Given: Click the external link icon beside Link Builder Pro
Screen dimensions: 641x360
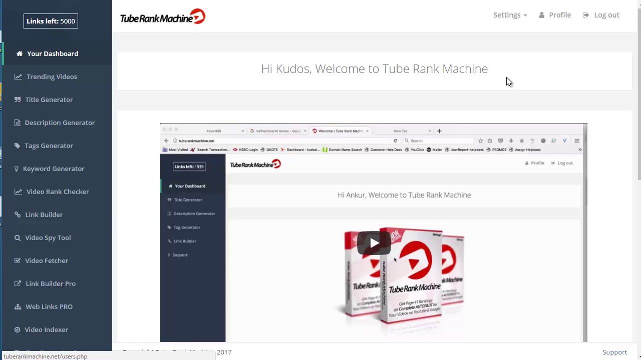Looking at the screenshot, I should click(x=18, y=283).
